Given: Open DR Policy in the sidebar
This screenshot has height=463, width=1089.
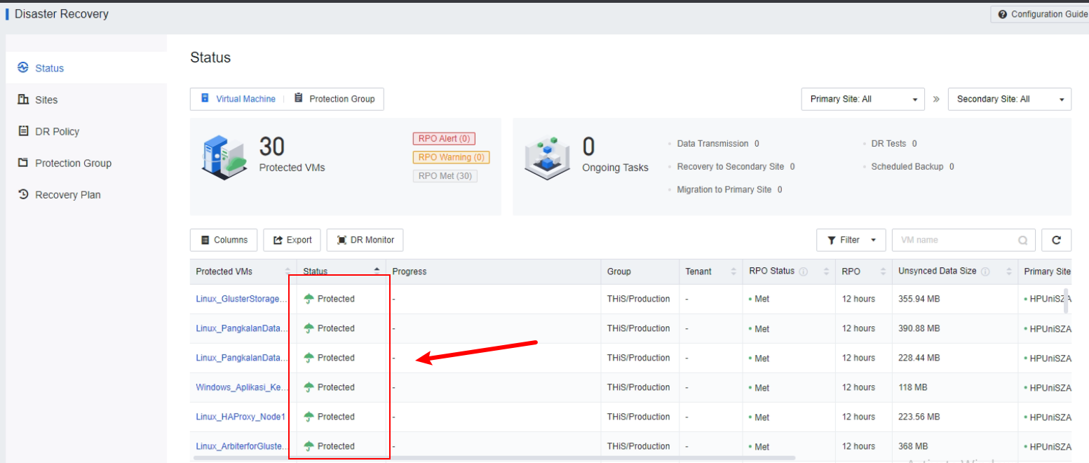Looking at the screenshot, I should coord(57,131).
